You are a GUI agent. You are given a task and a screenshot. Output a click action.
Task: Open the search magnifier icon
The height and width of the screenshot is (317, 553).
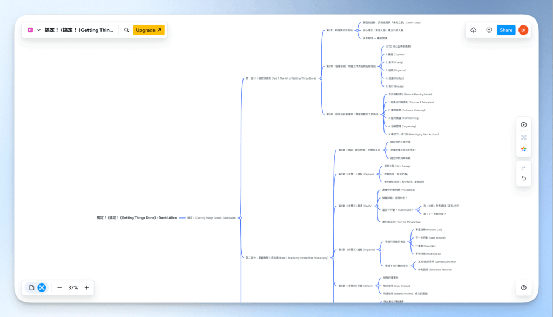point(126,30)
